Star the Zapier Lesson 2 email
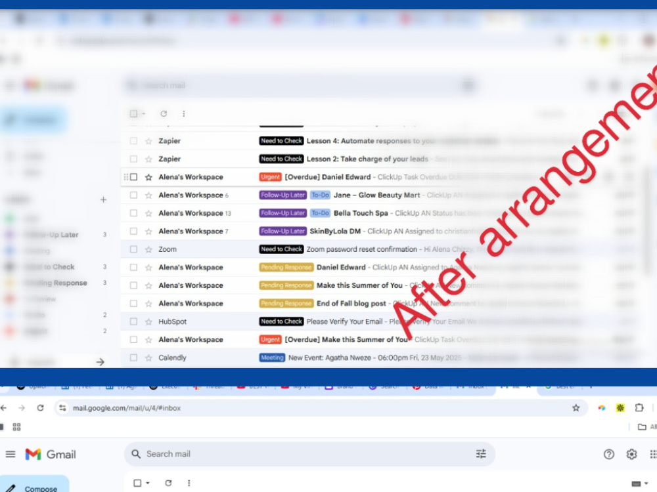The height and width of the screenshot is (492, 657). 148,159
